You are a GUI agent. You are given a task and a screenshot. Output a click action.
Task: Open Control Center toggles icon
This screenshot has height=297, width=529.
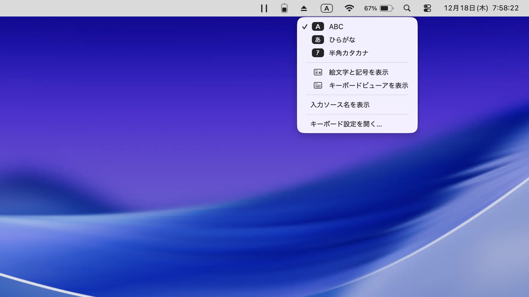tap(427, 8)
